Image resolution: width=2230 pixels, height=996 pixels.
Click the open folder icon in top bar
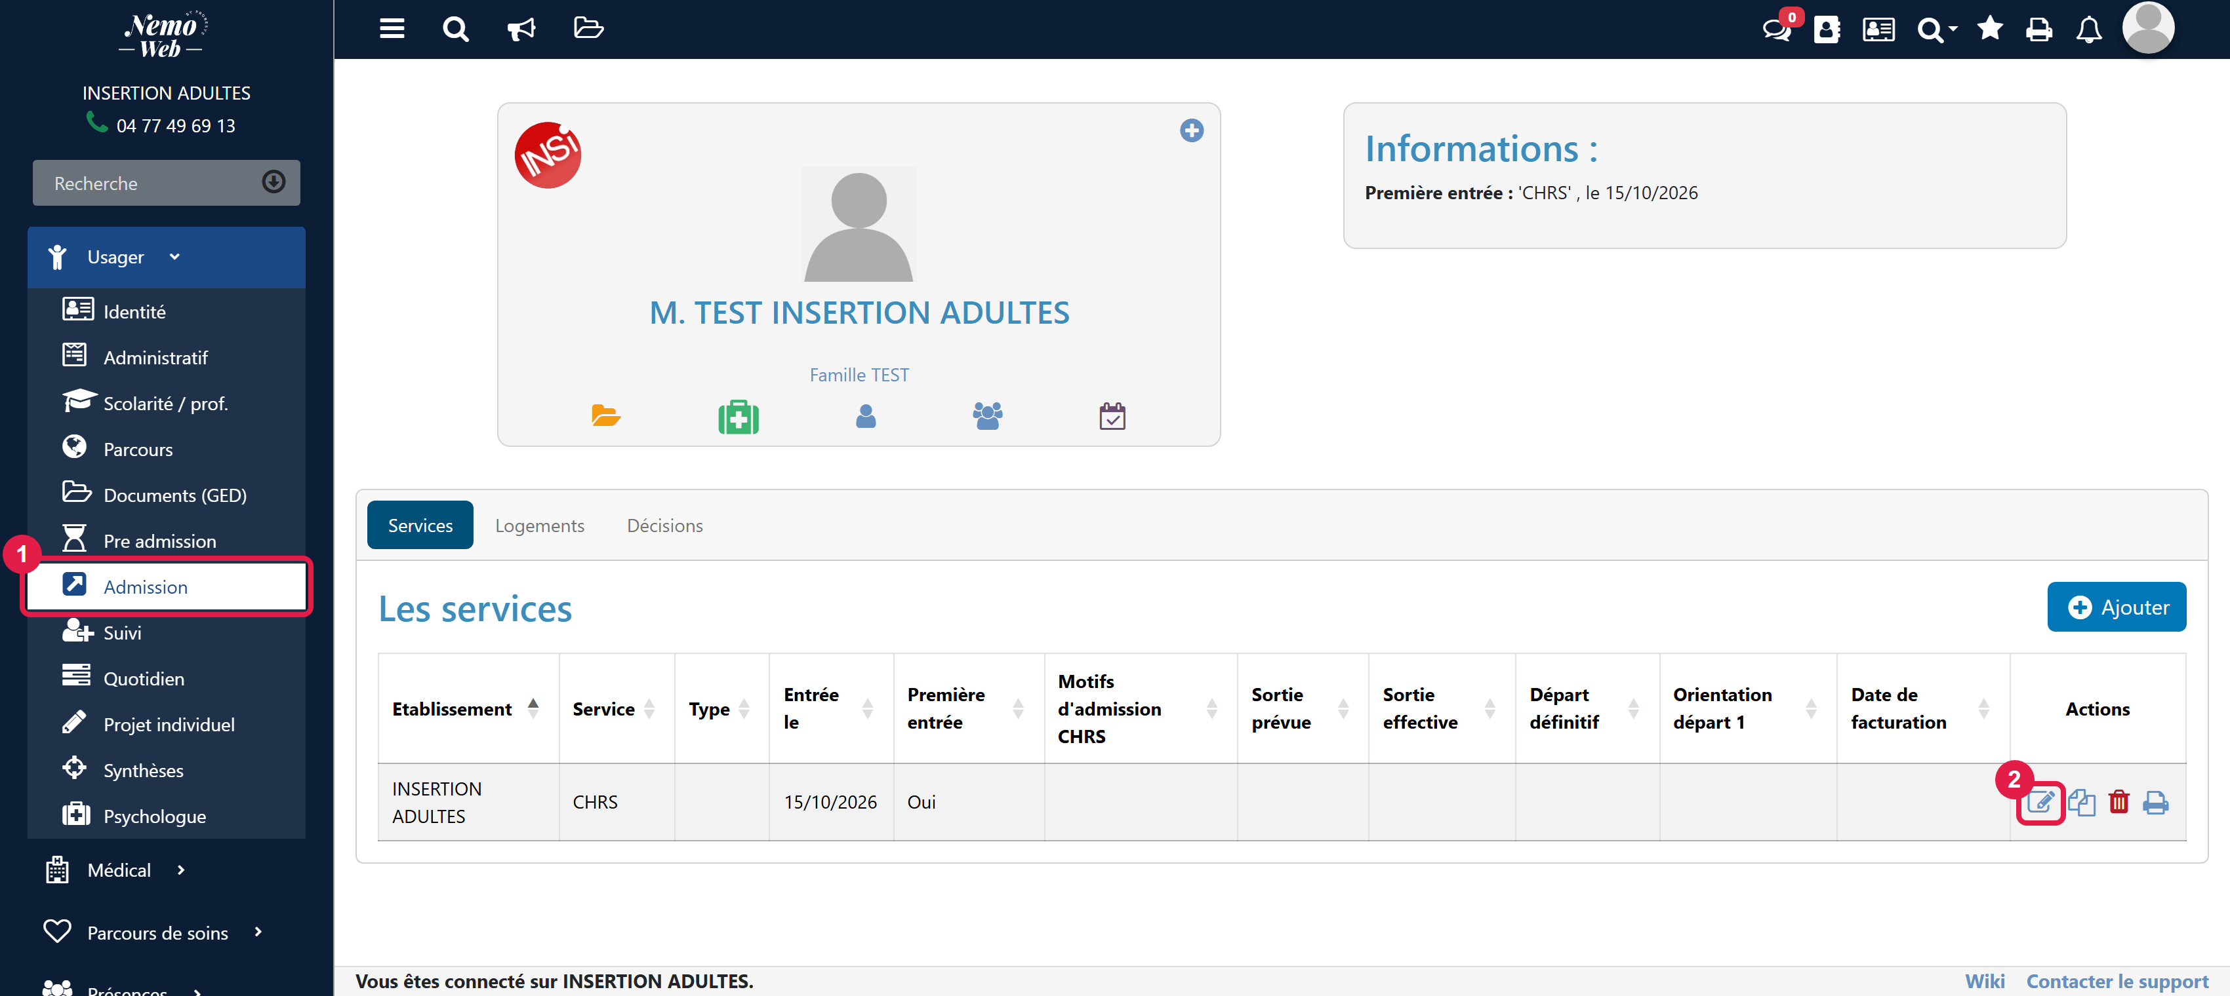pyautogui.click(x=589, y=29)
